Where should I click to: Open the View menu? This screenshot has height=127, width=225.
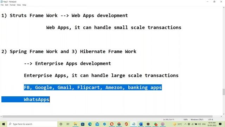(x=19, y=5)
